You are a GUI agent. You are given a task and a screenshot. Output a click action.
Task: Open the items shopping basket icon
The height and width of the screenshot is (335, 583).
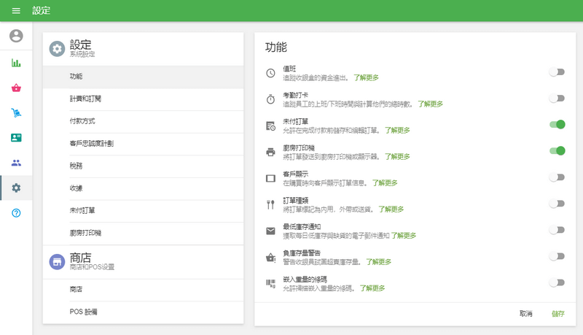[x=16, y=88]
